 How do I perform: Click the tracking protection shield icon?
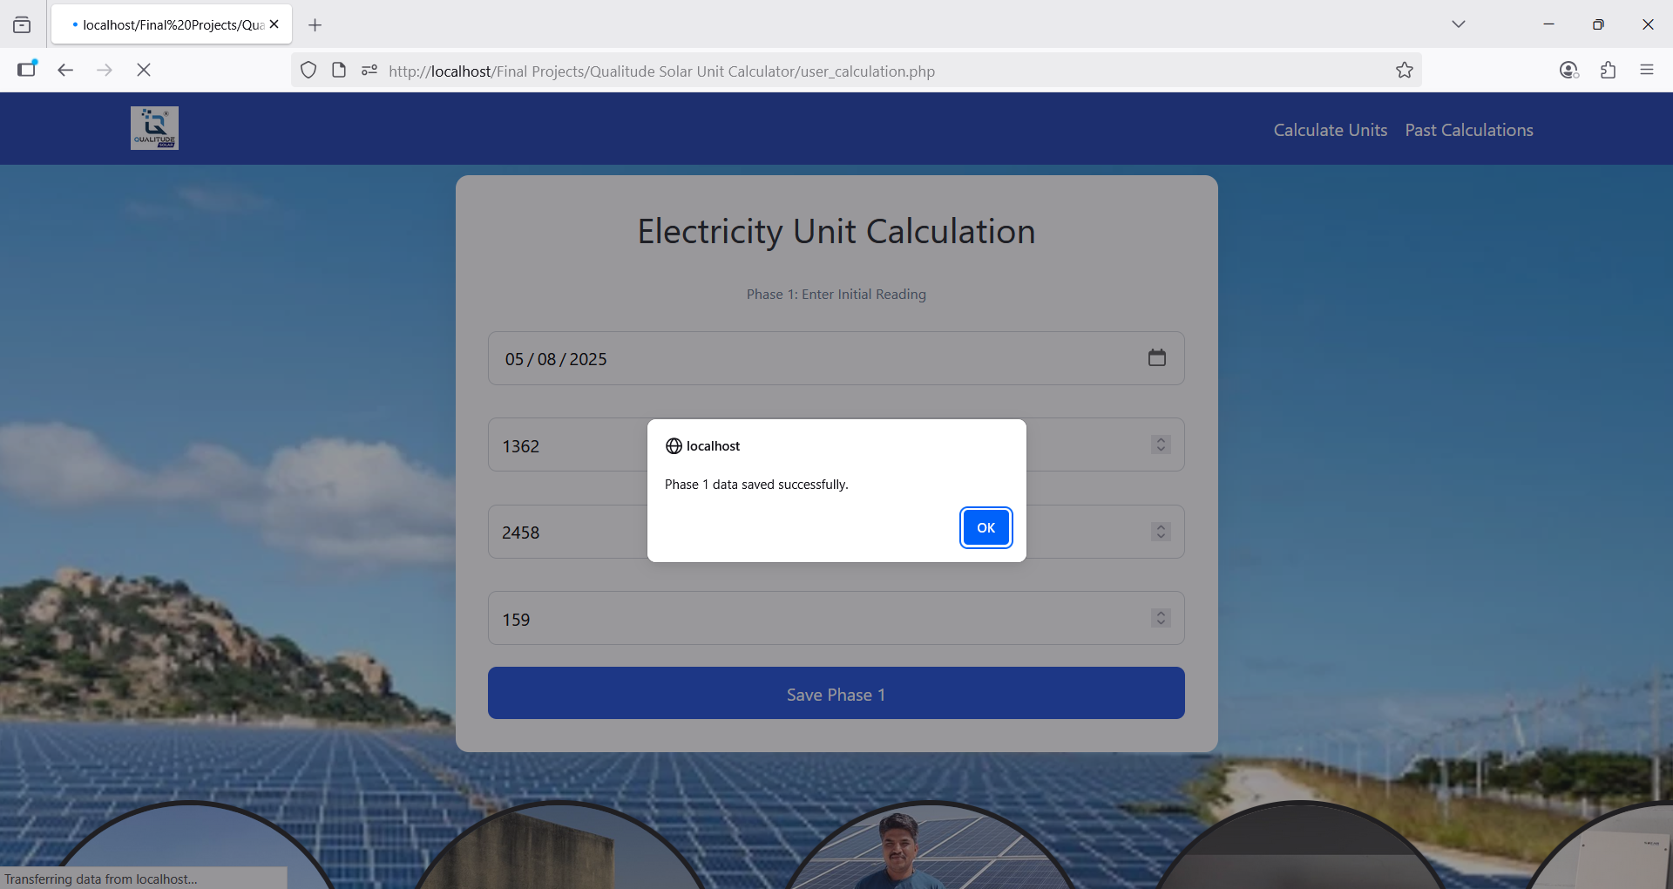coord(308,71)
